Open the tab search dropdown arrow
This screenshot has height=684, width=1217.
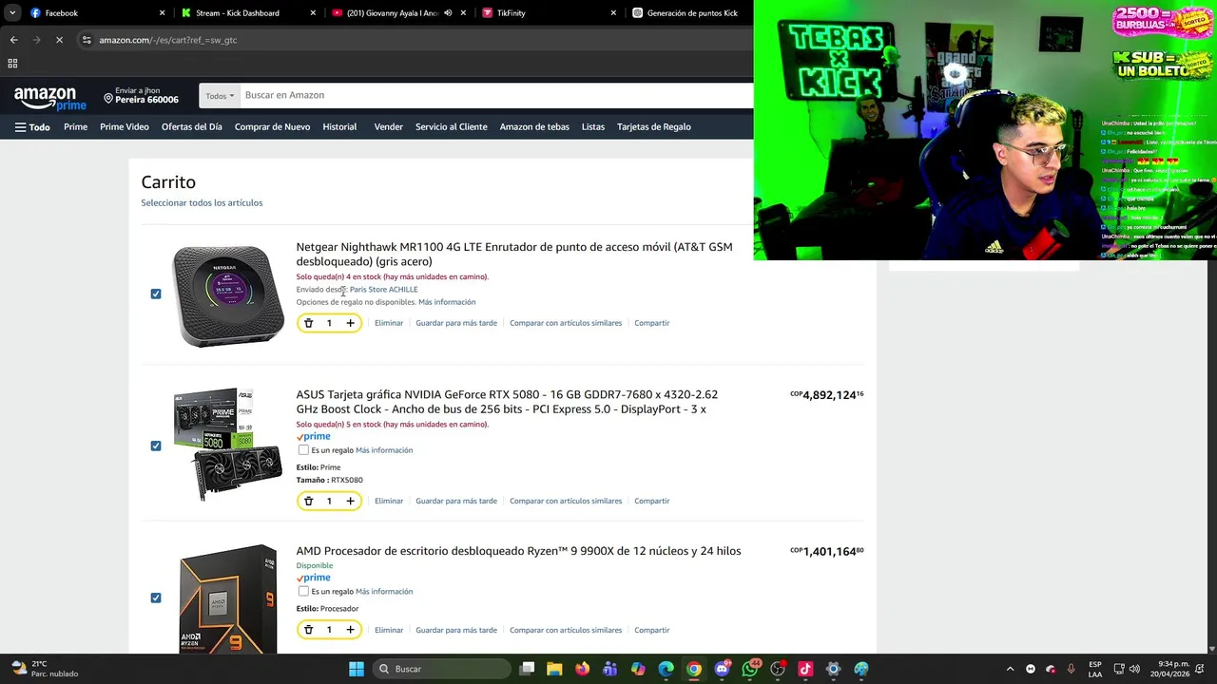pyautogui.click(x=12, y=13)
